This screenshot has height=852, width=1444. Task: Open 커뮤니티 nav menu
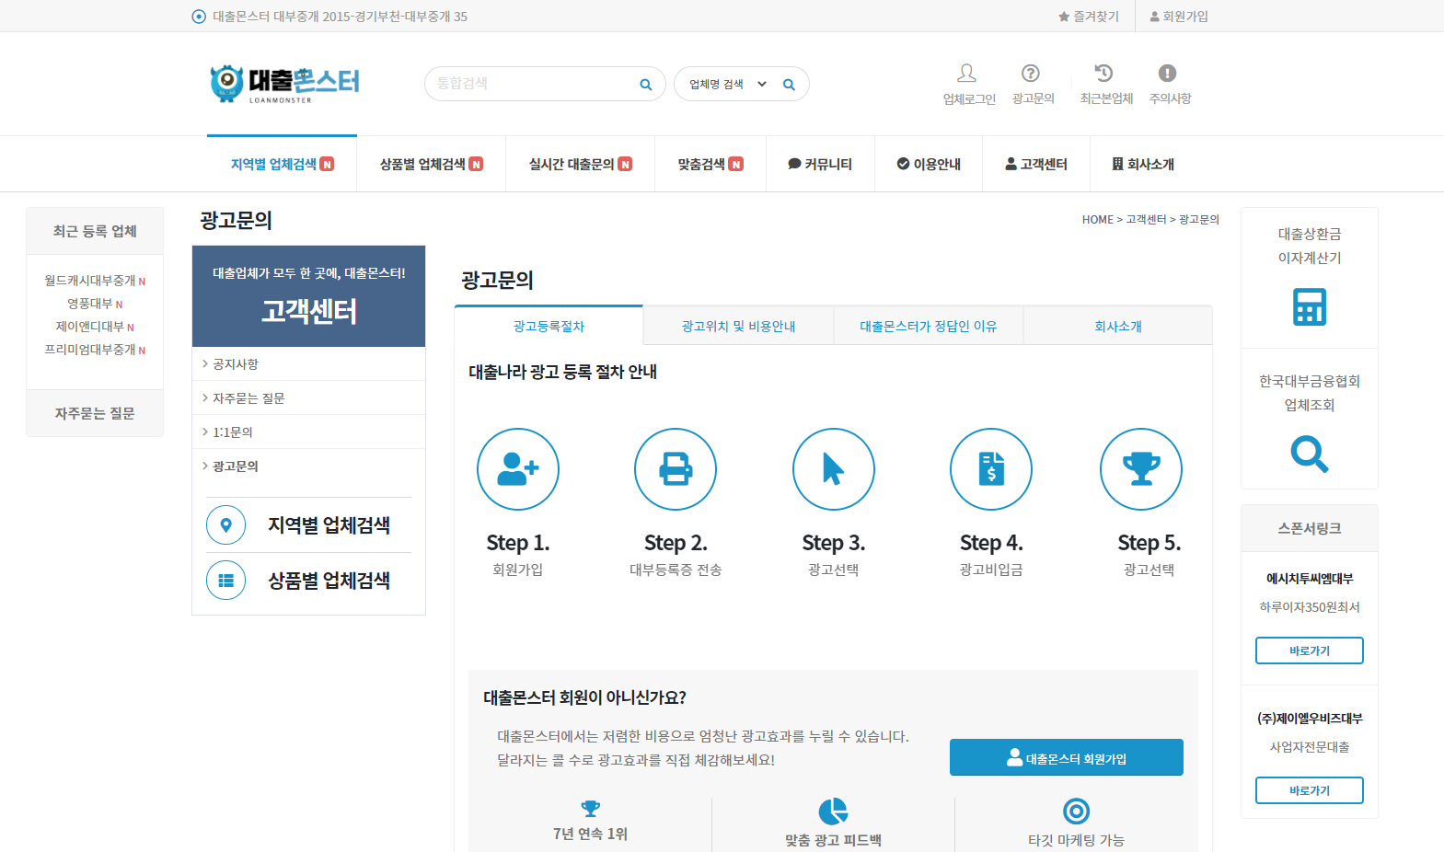point(820,164)
